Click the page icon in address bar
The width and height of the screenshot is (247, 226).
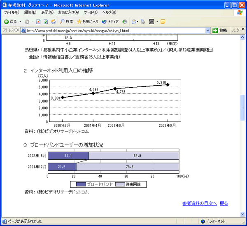[23, 30]
